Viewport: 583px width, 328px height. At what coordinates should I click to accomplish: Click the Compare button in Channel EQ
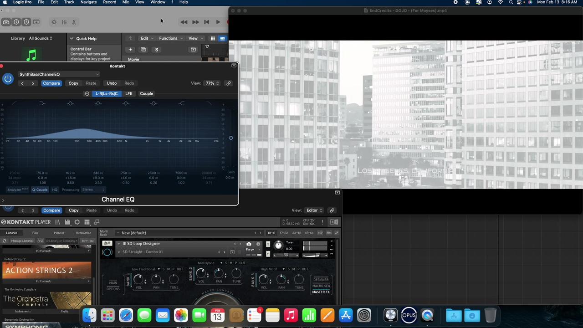pyautogui.click(x=51, y=83)
